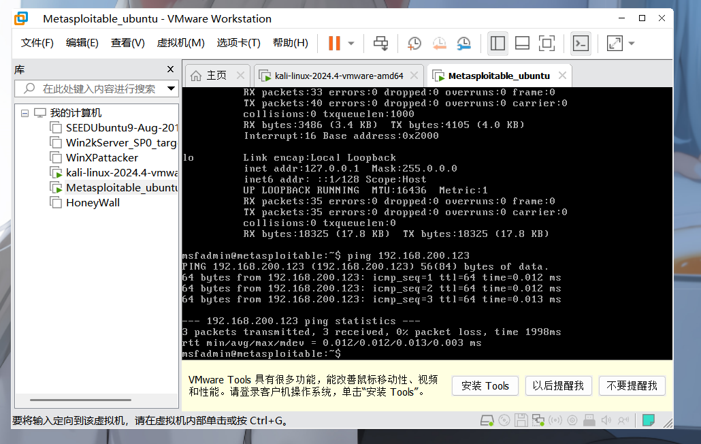
Task: Click the VMware Workstation title icon
Action: tap(21, 19)
